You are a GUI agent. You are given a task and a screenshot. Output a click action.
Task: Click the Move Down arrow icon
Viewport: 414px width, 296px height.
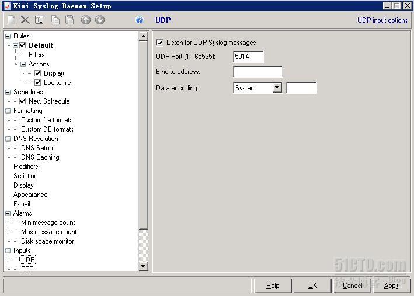point(100,20)
